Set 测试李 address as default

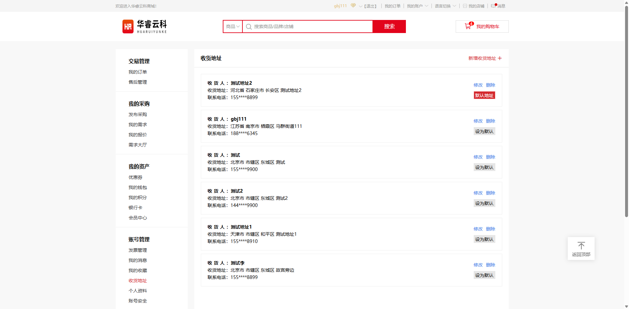[484, 275]
